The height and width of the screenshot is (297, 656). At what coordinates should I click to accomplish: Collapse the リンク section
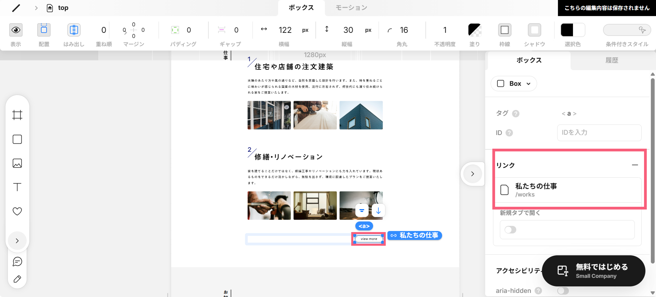[x=635, y=165]
